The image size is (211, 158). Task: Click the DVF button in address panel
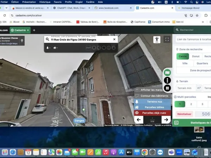[x=88, y=48]
